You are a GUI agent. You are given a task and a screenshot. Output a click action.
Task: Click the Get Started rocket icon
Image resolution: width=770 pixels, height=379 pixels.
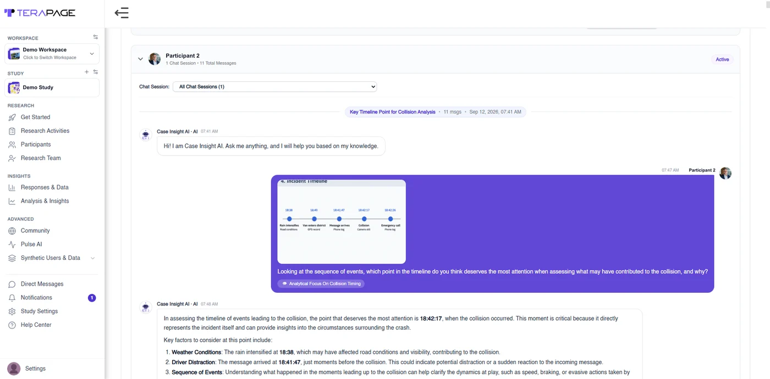12,117
